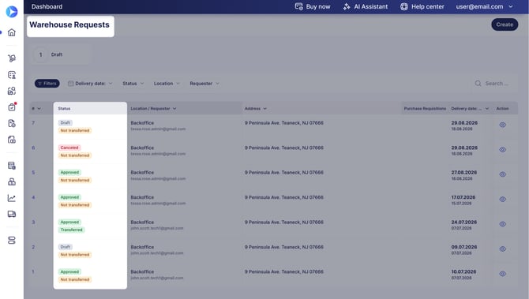View request 6 with eye icon
This screenshot has width=529, height=299.
(502, 150)
